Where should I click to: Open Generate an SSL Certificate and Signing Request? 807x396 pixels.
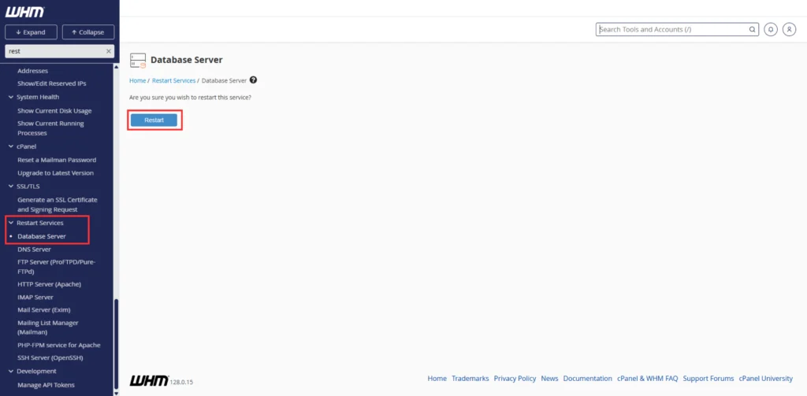[57, 205]
